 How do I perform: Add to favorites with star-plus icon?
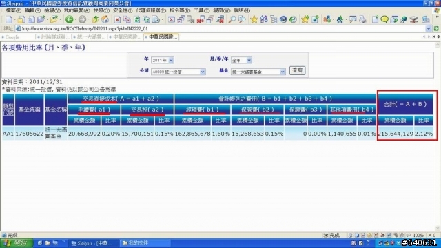305,19
